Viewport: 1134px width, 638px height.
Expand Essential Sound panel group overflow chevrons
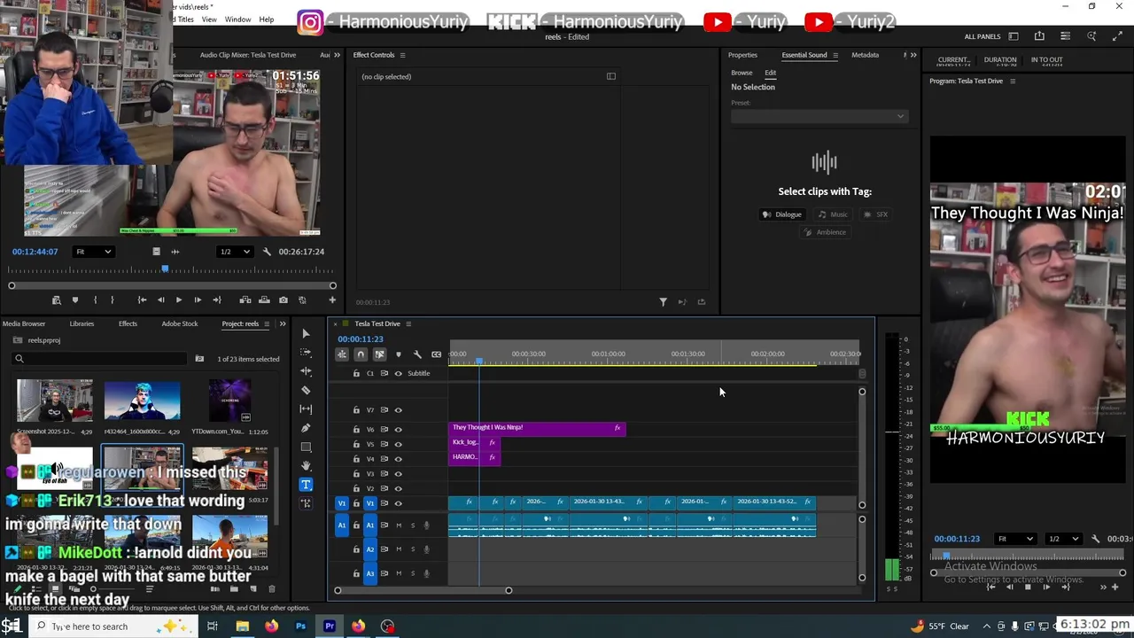[x=913, y=55]
